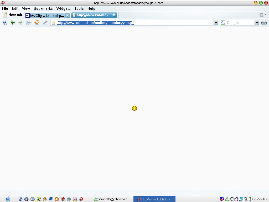Click the clock in the system tray
269x202 pixels.
coord(261,199)
